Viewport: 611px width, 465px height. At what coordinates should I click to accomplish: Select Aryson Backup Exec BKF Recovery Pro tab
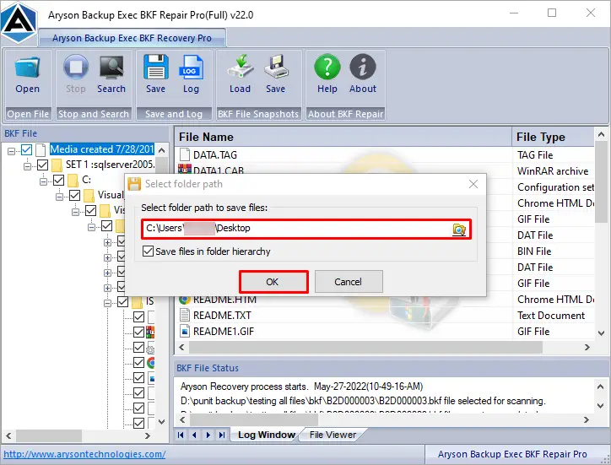point(132,38)
